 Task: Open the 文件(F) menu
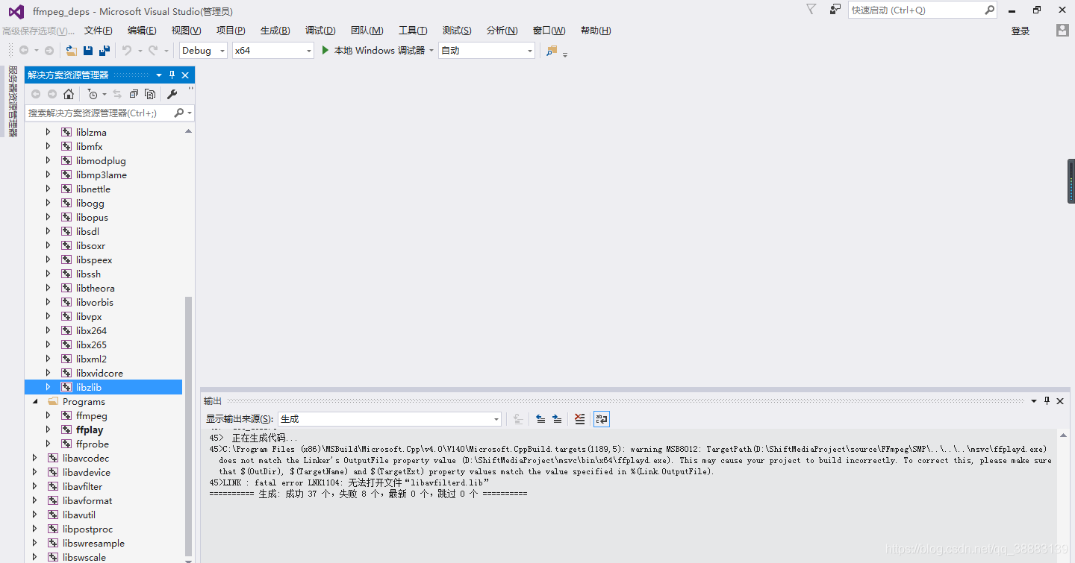[x=98, y=31]
